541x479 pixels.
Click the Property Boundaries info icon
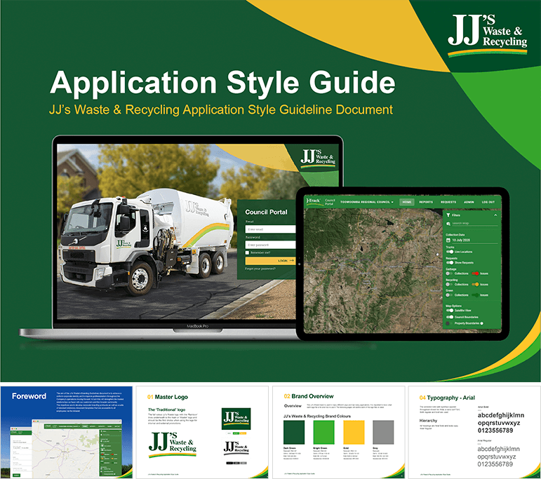click(x=482, y=323)
